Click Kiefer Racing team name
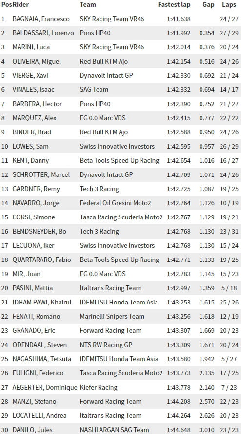Screen dimensions: 241x434 tap(99, 387)
